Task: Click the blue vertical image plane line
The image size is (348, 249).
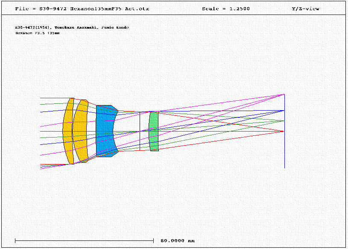Action: pyautogui.click(x=284, y=131)
